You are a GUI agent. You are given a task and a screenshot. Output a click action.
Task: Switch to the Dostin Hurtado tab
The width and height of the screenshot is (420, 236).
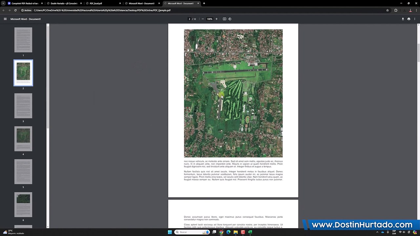(x=64, y=3)
